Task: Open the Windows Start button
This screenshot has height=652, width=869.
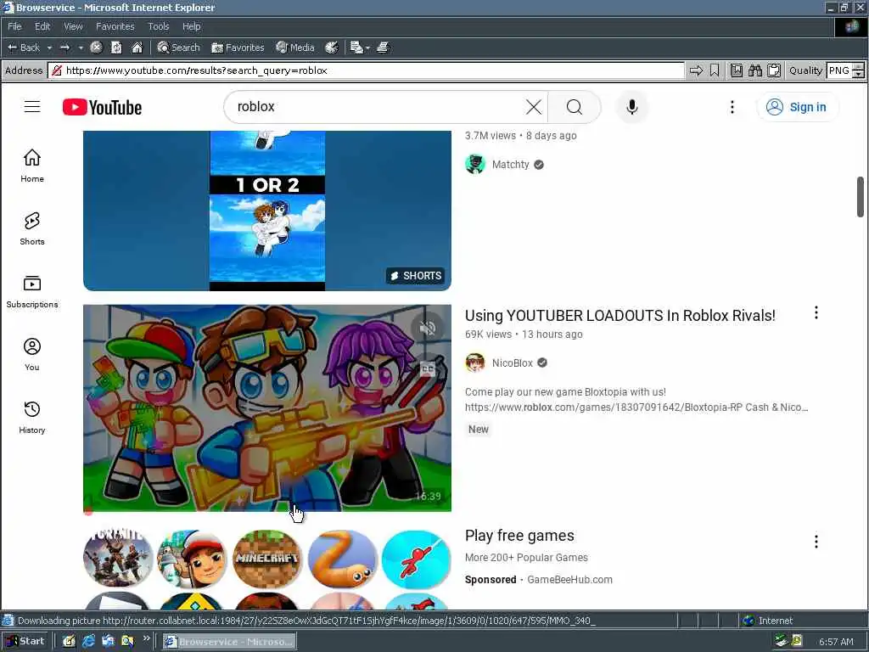Action: (x=25, y=642)
